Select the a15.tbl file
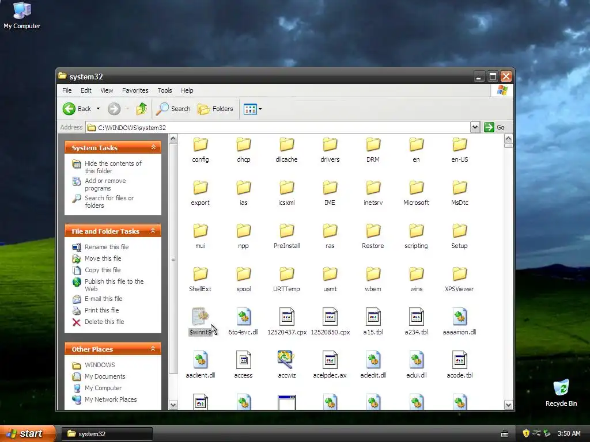 tap(373, 322)
